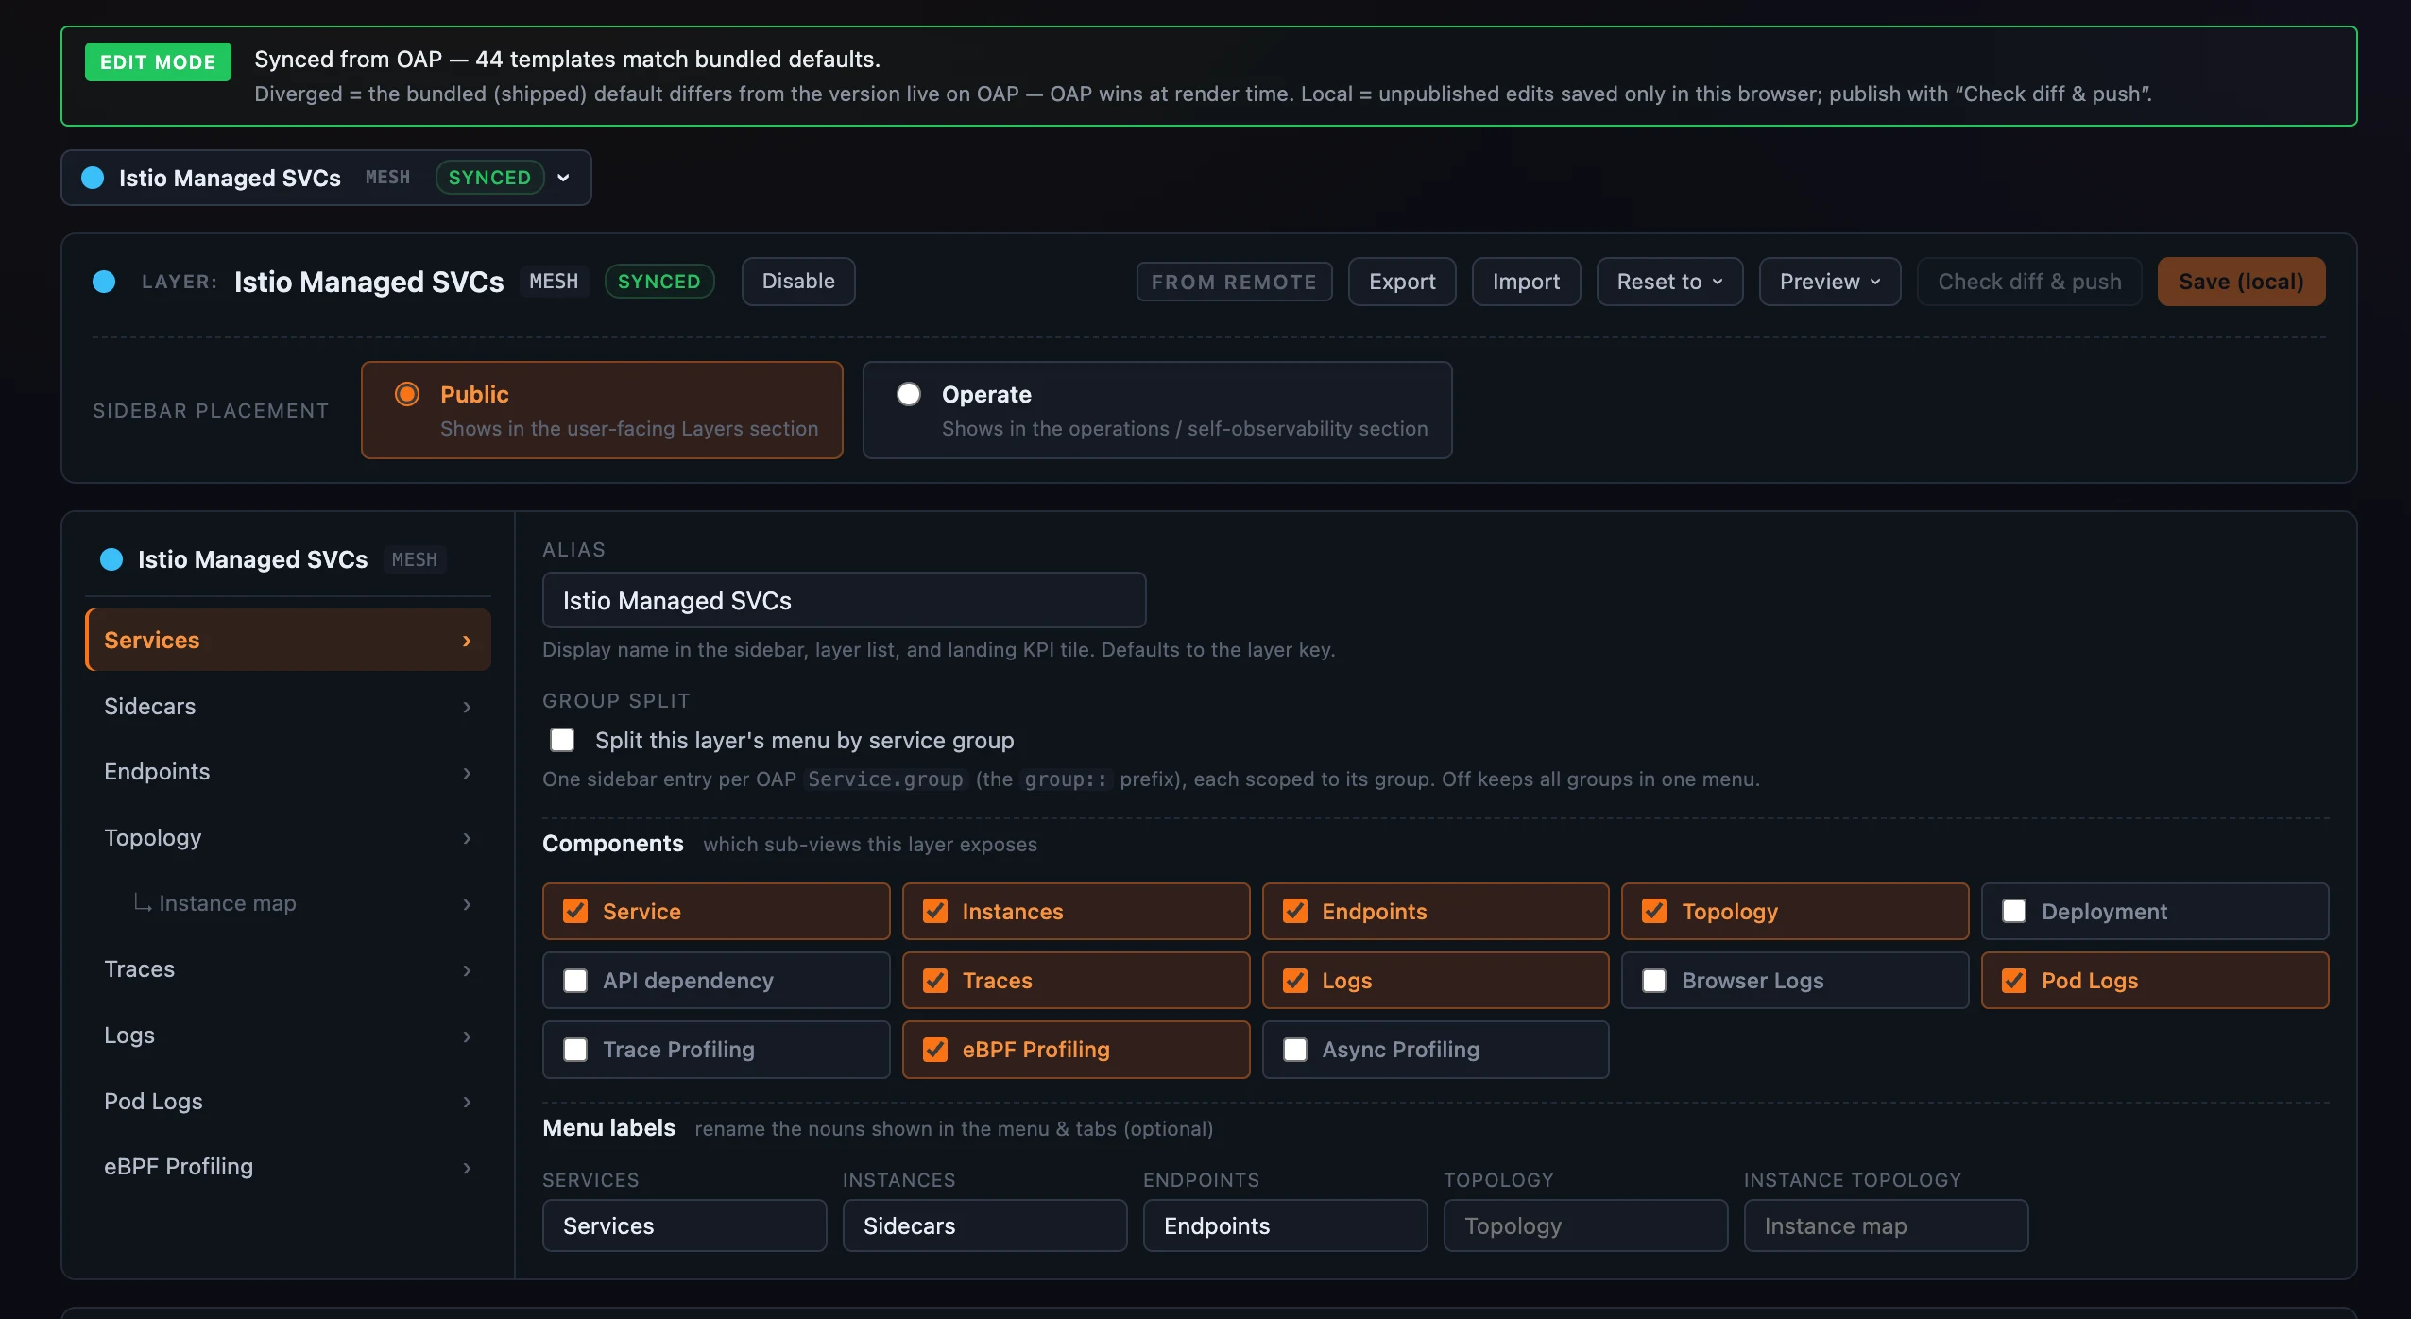This screenshot has height=1319, width=2411.
Task: Click the MESH tag in layer header
Action: point(554,282)
